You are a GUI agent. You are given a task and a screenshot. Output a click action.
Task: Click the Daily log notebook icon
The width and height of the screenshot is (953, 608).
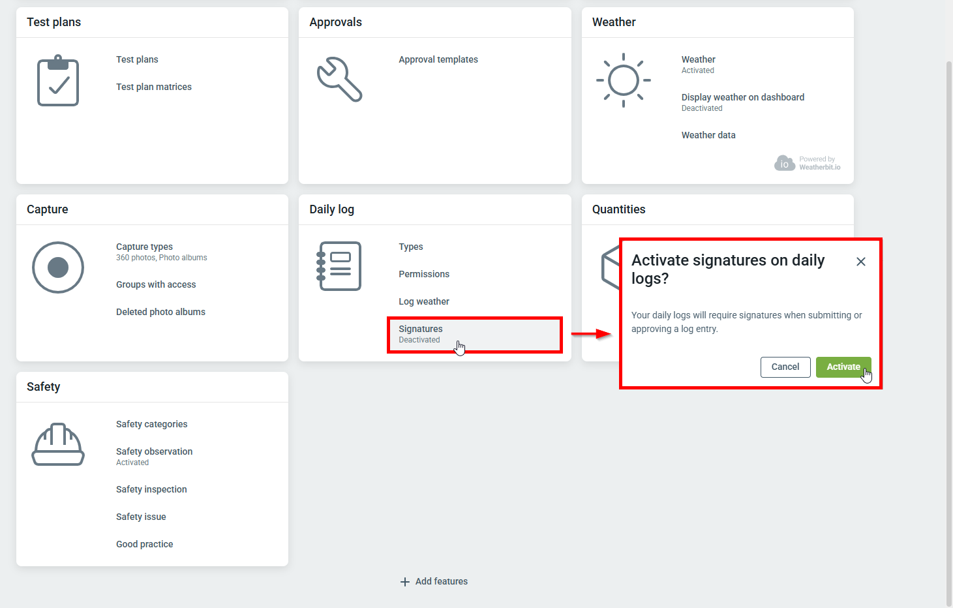point(339,266)
